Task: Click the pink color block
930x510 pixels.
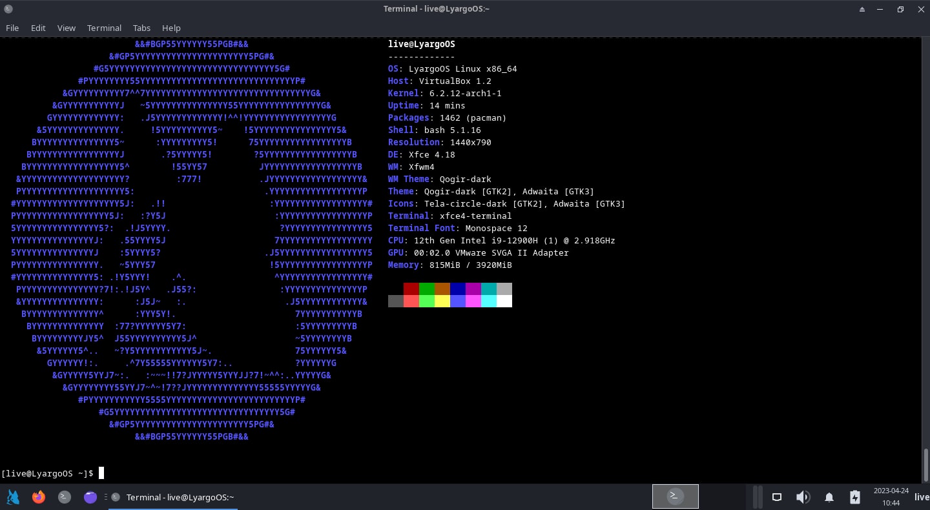Action: click(473, 301)
